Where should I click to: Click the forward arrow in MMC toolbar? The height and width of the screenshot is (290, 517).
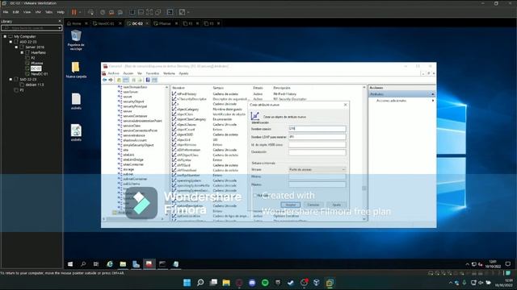pos(111,80)
